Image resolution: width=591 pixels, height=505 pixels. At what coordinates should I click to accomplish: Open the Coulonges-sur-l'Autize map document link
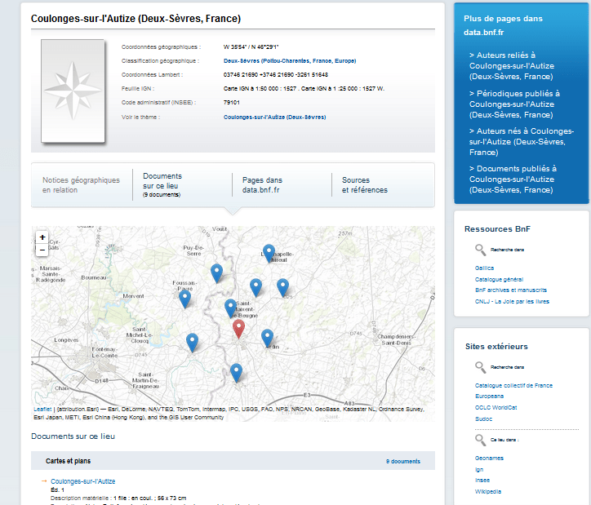pyautogui.click(x=82, y=481)
